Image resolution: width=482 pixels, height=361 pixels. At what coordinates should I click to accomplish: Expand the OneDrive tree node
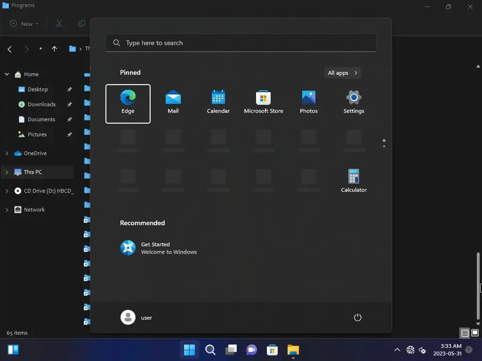7,153
